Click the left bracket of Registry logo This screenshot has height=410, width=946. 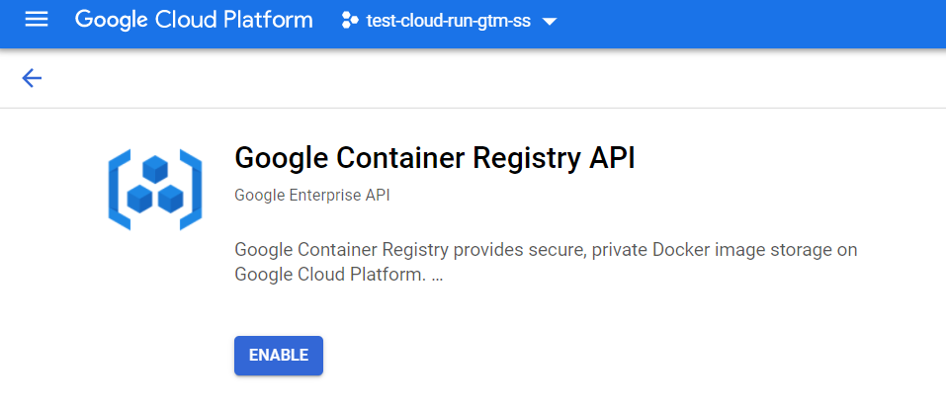[x=119, y=189]
